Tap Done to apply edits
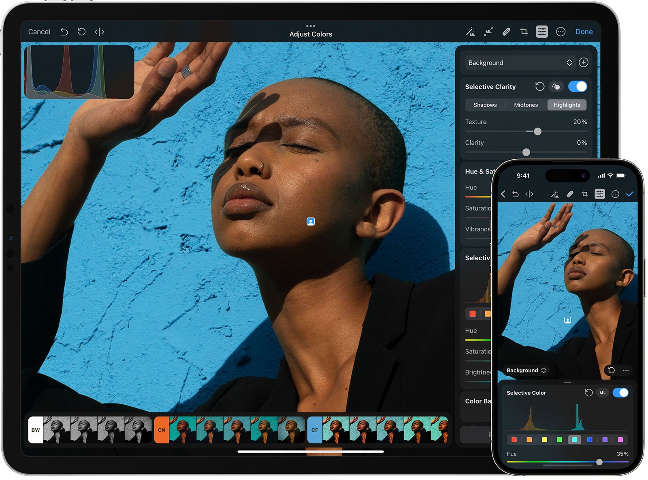648x480 pixels. pyautogui.click(x=584, y=32)
